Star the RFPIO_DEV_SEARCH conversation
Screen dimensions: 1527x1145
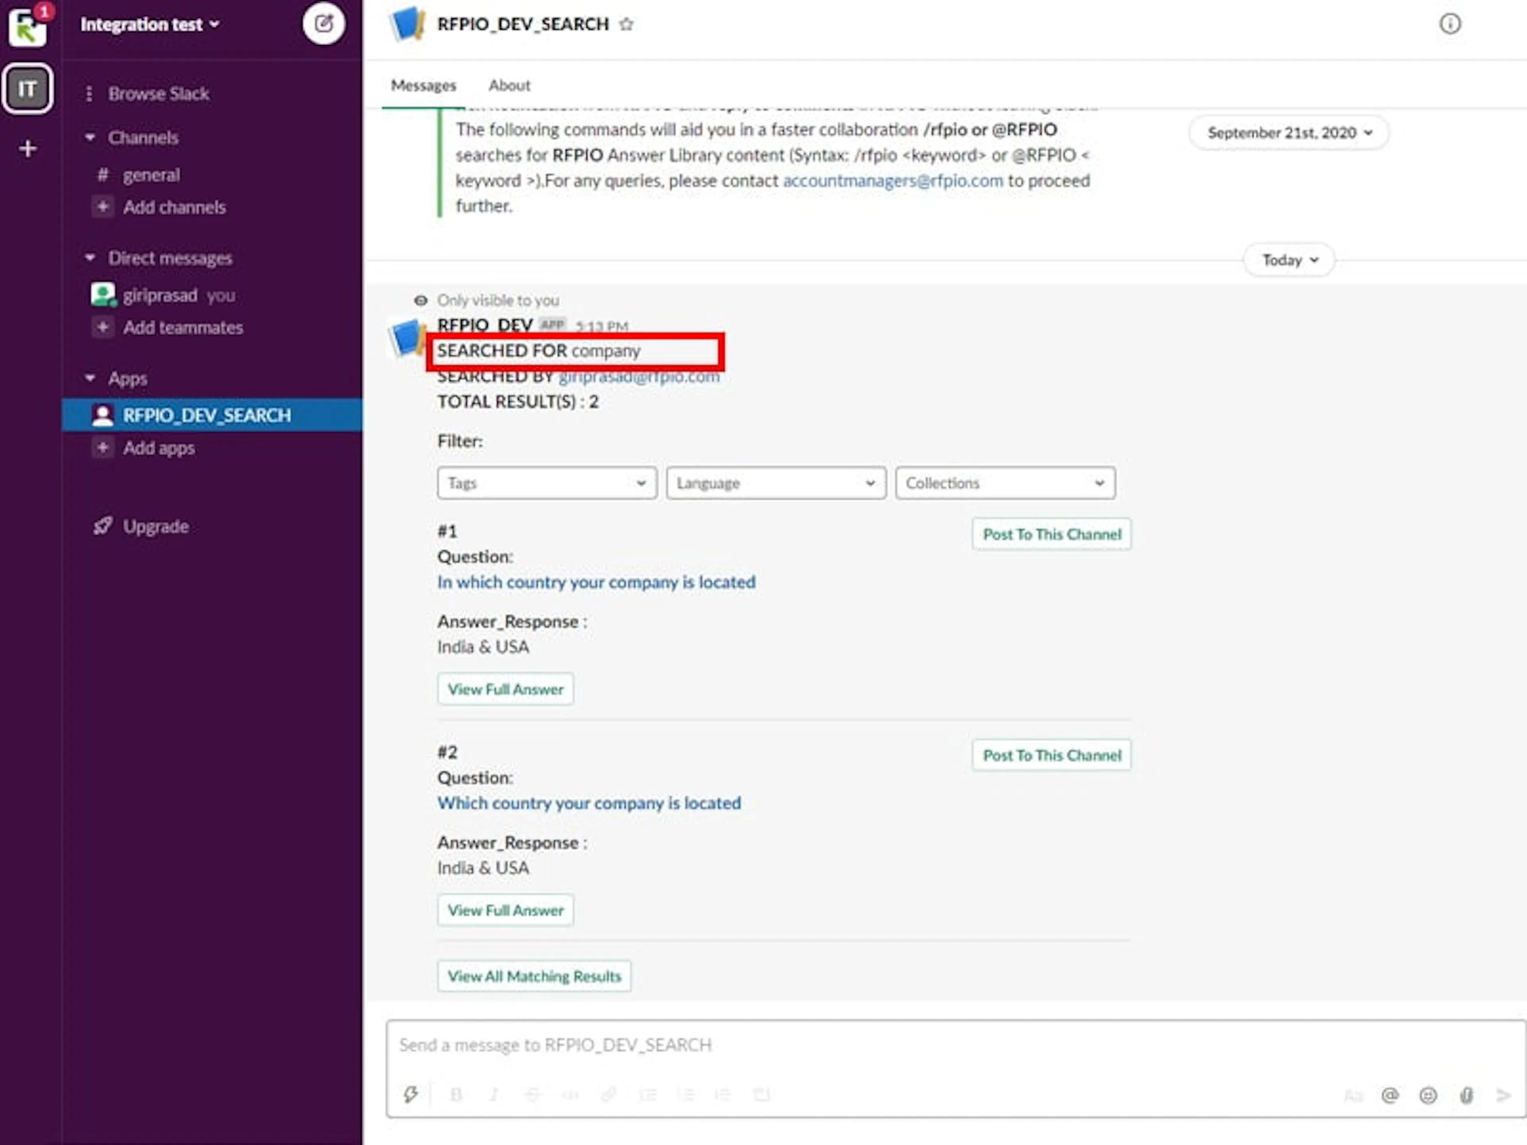click(626, 25)
